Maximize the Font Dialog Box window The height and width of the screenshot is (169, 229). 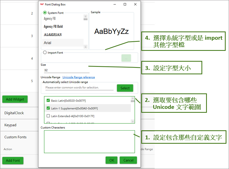coord(125,4)
